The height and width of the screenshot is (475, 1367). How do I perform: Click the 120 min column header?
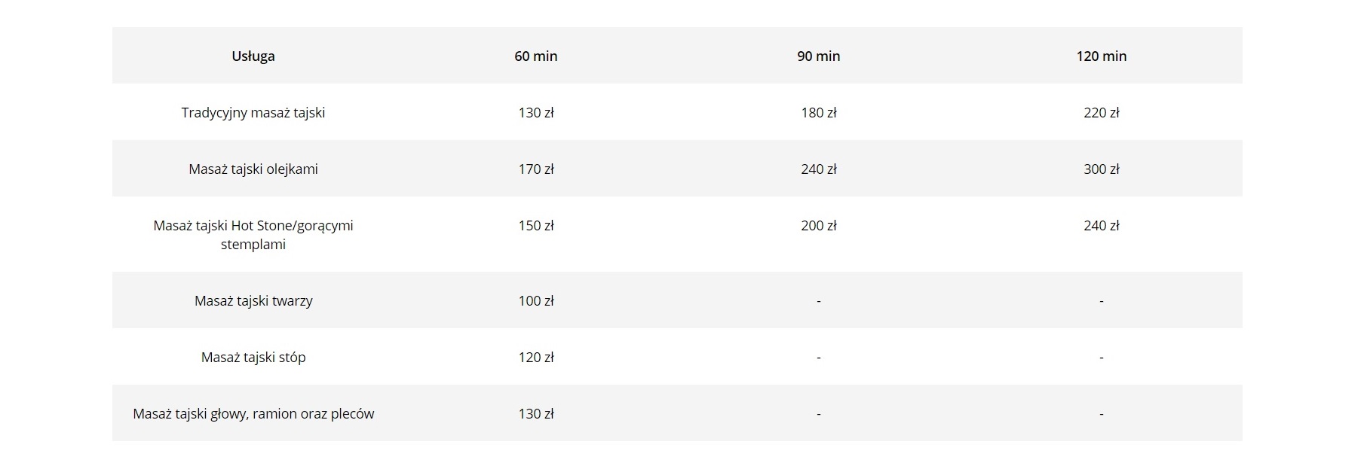(x=1101, y=56)
